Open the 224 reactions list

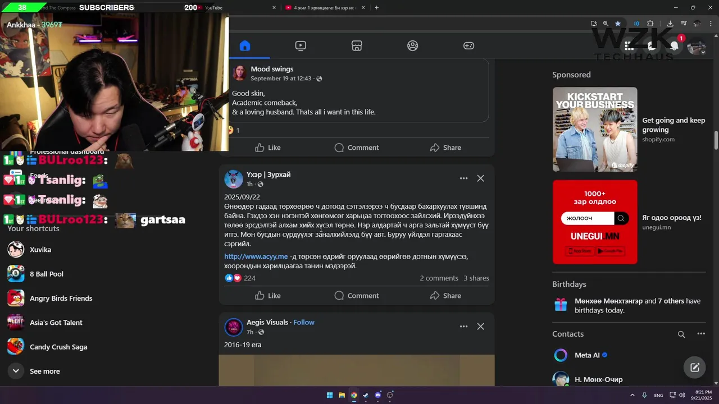click(x=249, y=278)
